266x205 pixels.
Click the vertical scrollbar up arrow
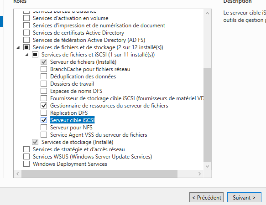[x=207, y=13]
